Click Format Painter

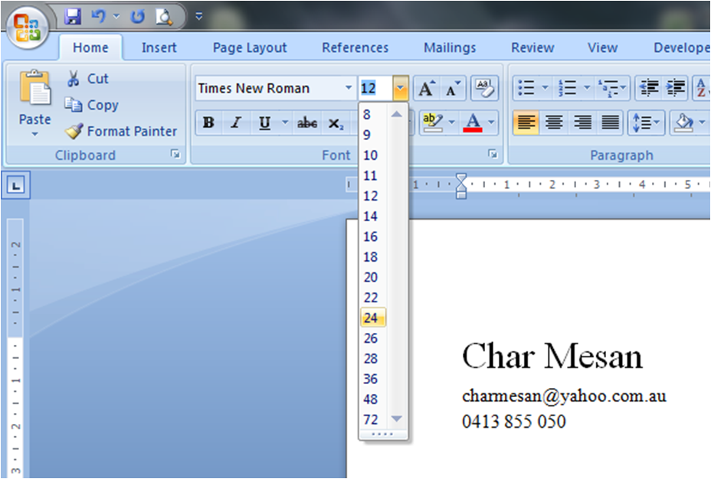tap(120, 131)
